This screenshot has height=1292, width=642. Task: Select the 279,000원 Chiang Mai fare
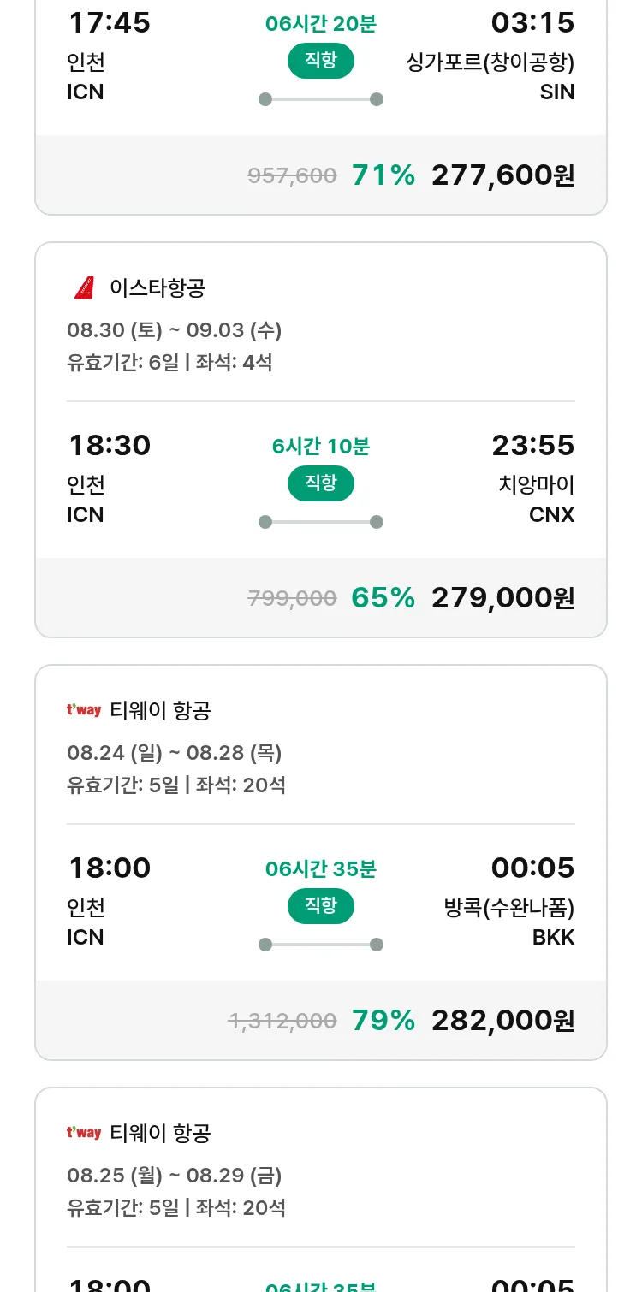502,598
